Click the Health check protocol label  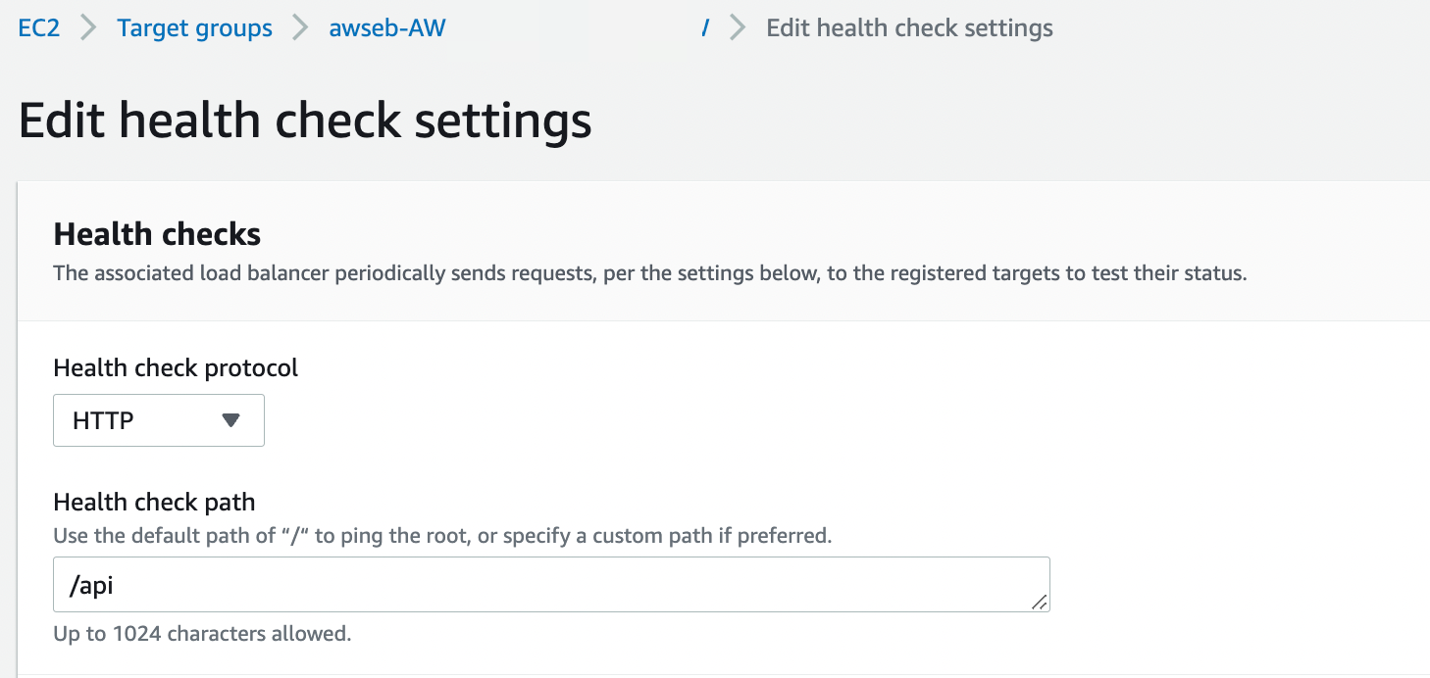tap(176, 368)
